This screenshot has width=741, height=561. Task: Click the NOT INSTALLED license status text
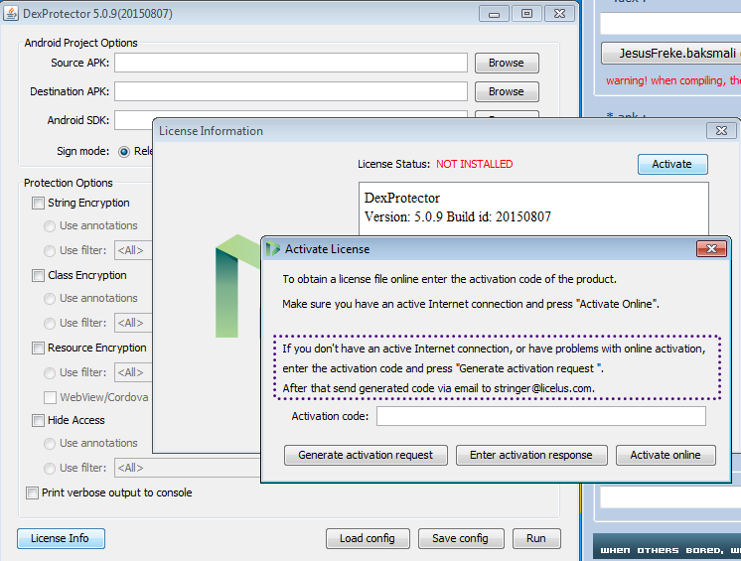point(475,164)
